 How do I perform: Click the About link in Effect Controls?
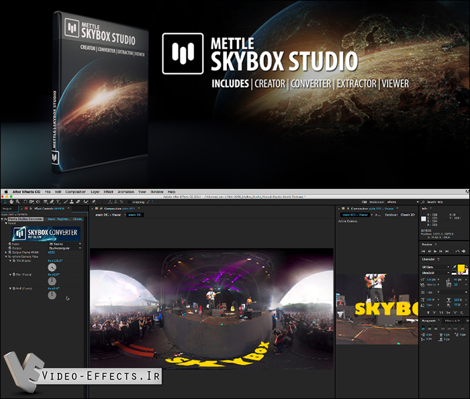78,219
